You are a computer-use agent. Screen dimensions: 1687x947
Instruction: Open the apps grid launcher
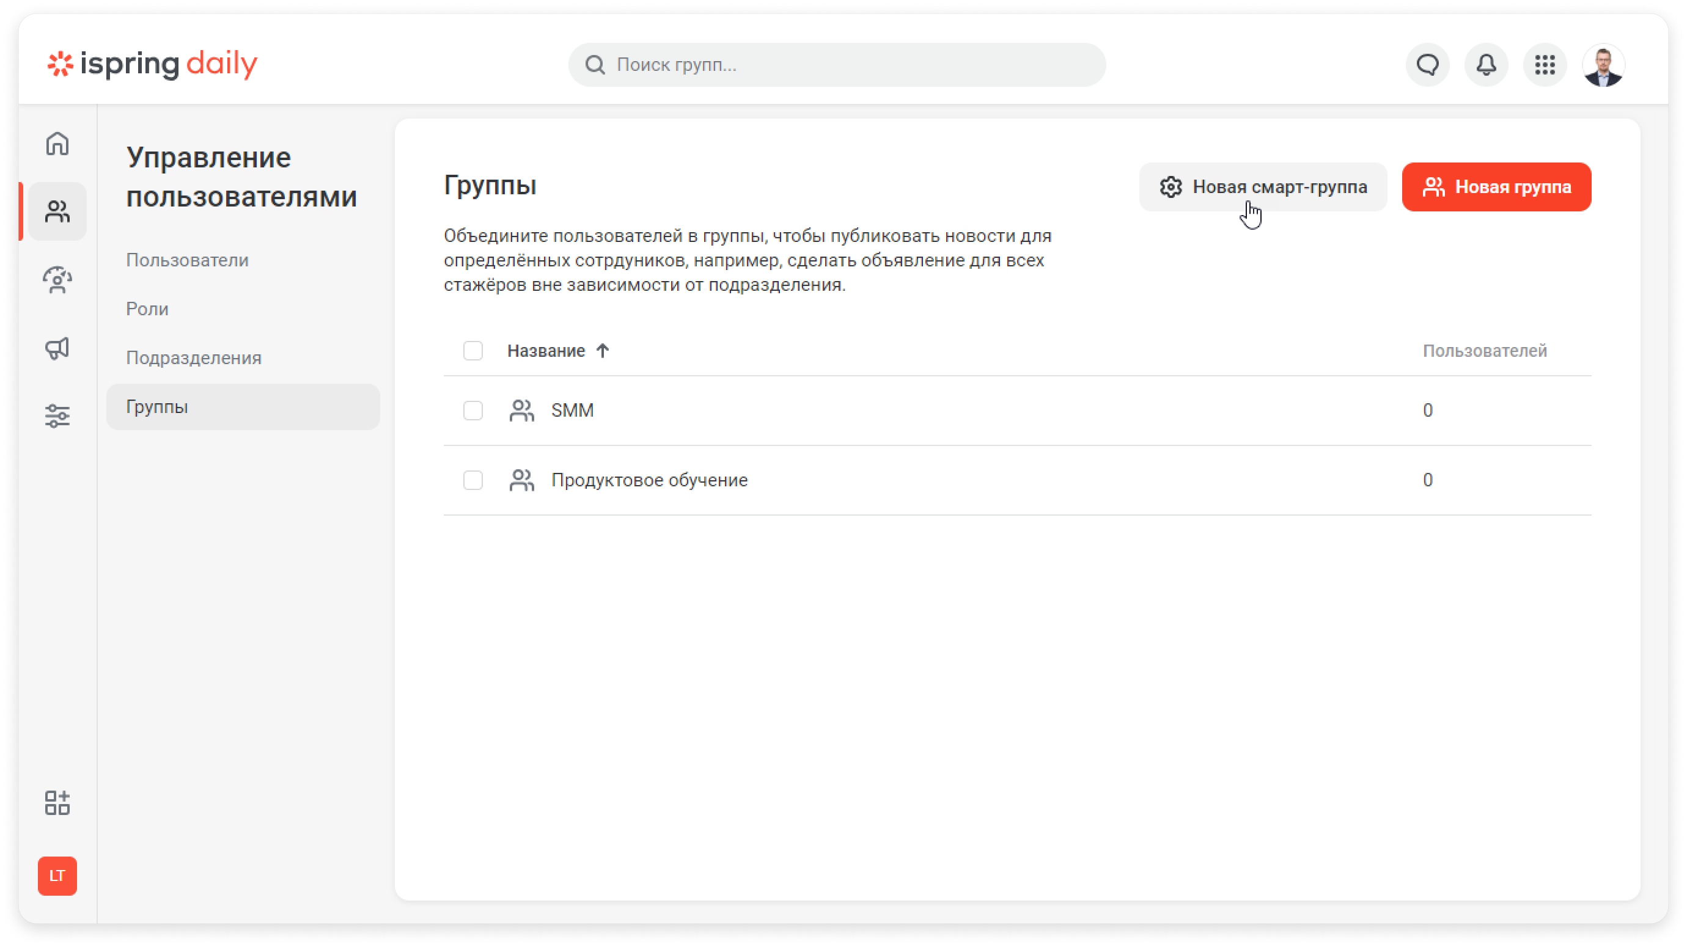(x=1545, y=65)
